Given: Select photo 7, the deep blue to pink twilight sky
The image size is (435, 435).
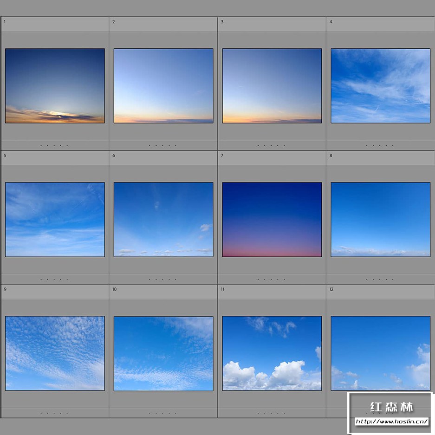Looking at the screenshot, I should point(272,220).
